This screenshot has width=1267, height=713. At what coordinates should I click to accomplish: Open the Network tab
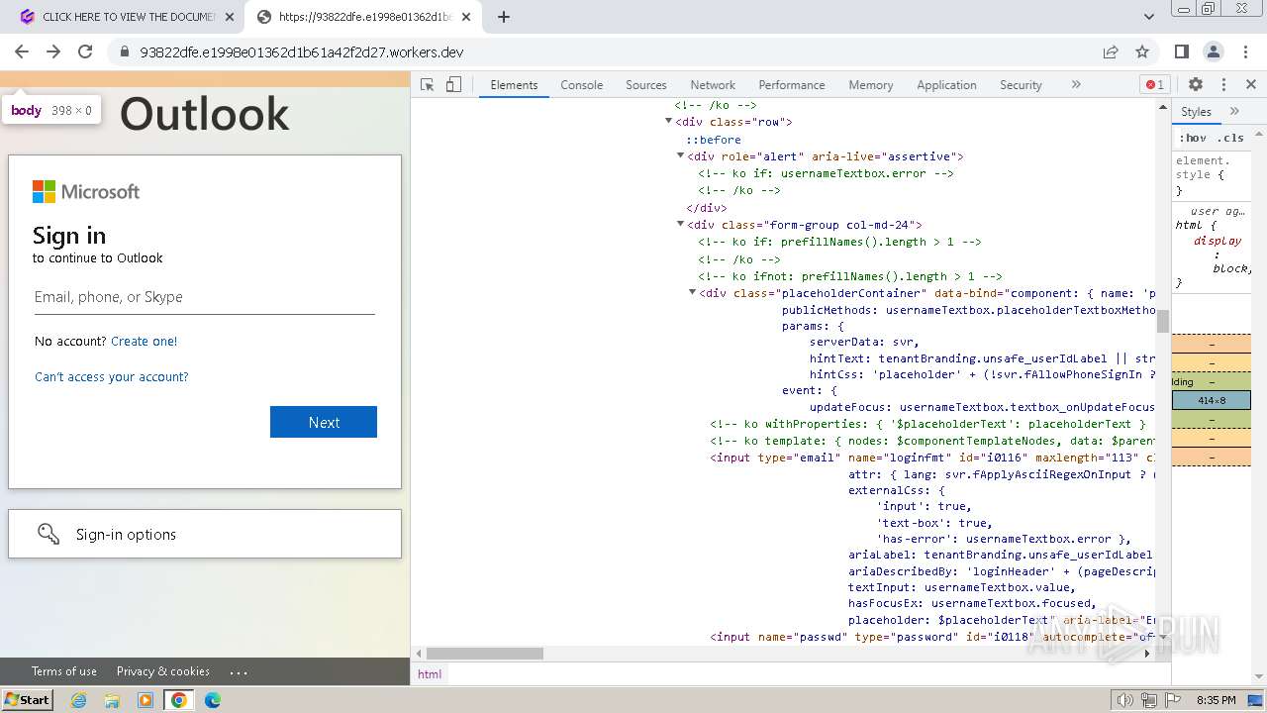point(713,85)
